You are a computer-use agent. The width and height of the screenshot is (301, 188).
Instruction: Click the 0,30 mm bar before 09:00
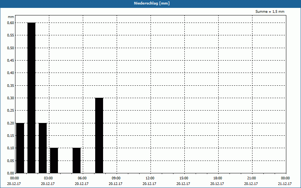click(99, 135)
